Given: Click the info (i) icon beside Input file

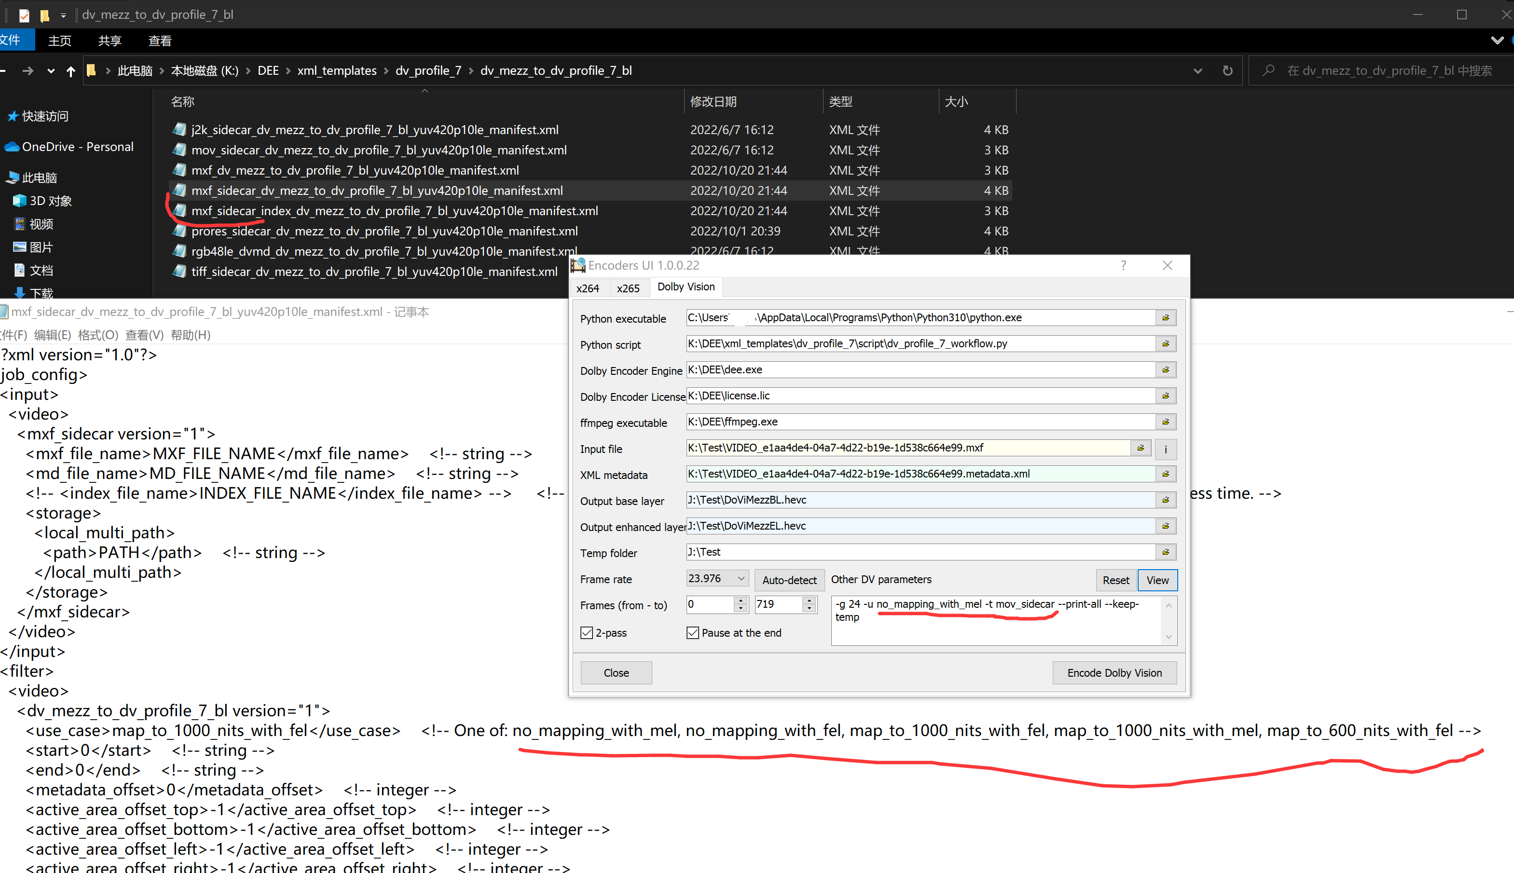Looking at the screenshot, I should [1165, 449].
